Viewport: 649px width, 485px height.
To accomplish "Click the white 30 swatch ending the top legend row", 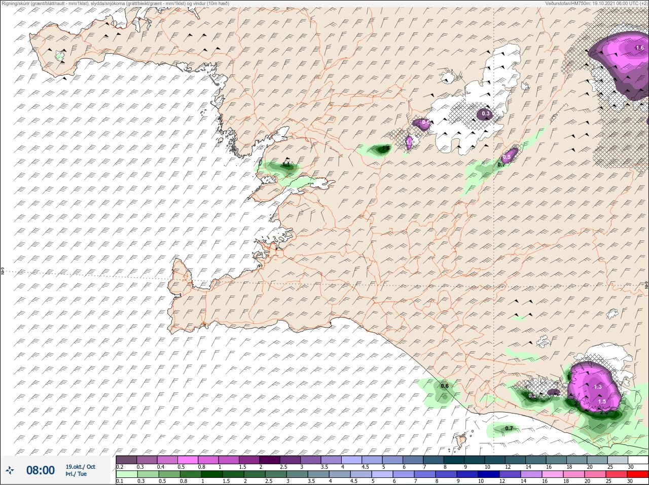I will (x=638, y=460).
